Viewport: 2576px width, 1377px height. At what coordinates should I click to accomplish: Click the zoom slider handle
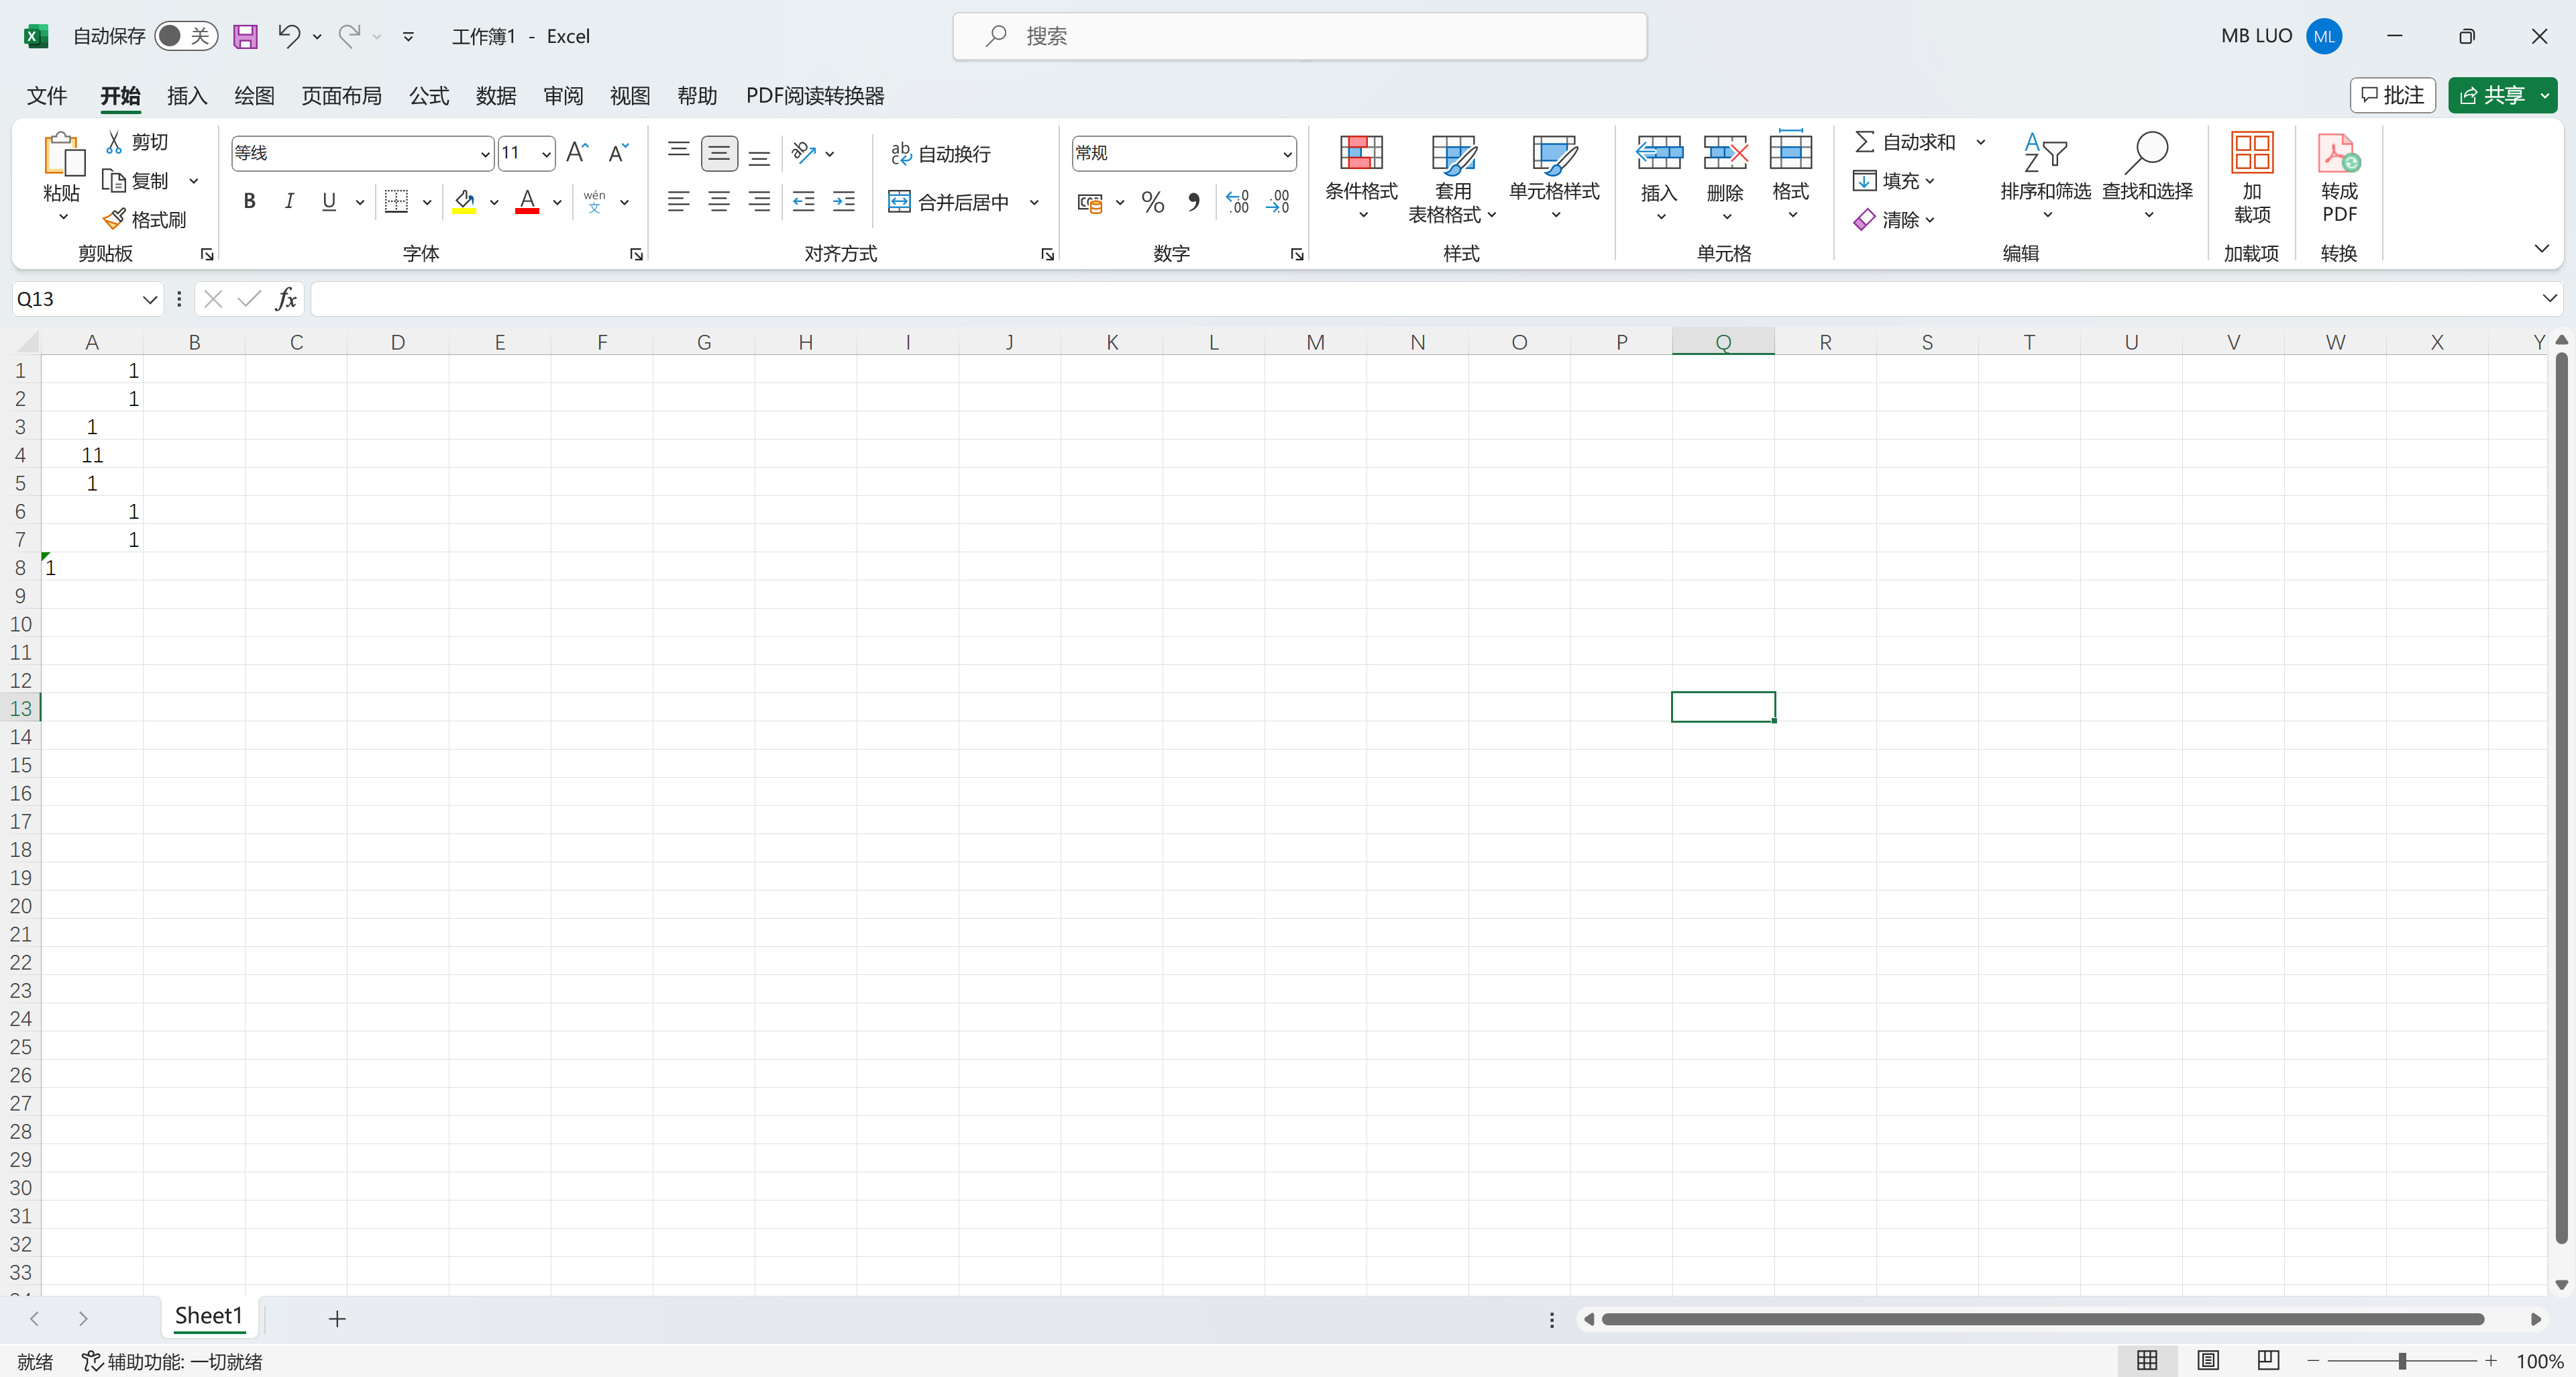coord(2402,1361)
